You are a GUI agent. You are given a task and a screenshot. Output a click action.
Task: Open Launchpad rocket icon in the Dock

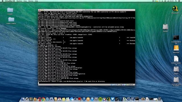click(x=27, y=99)
